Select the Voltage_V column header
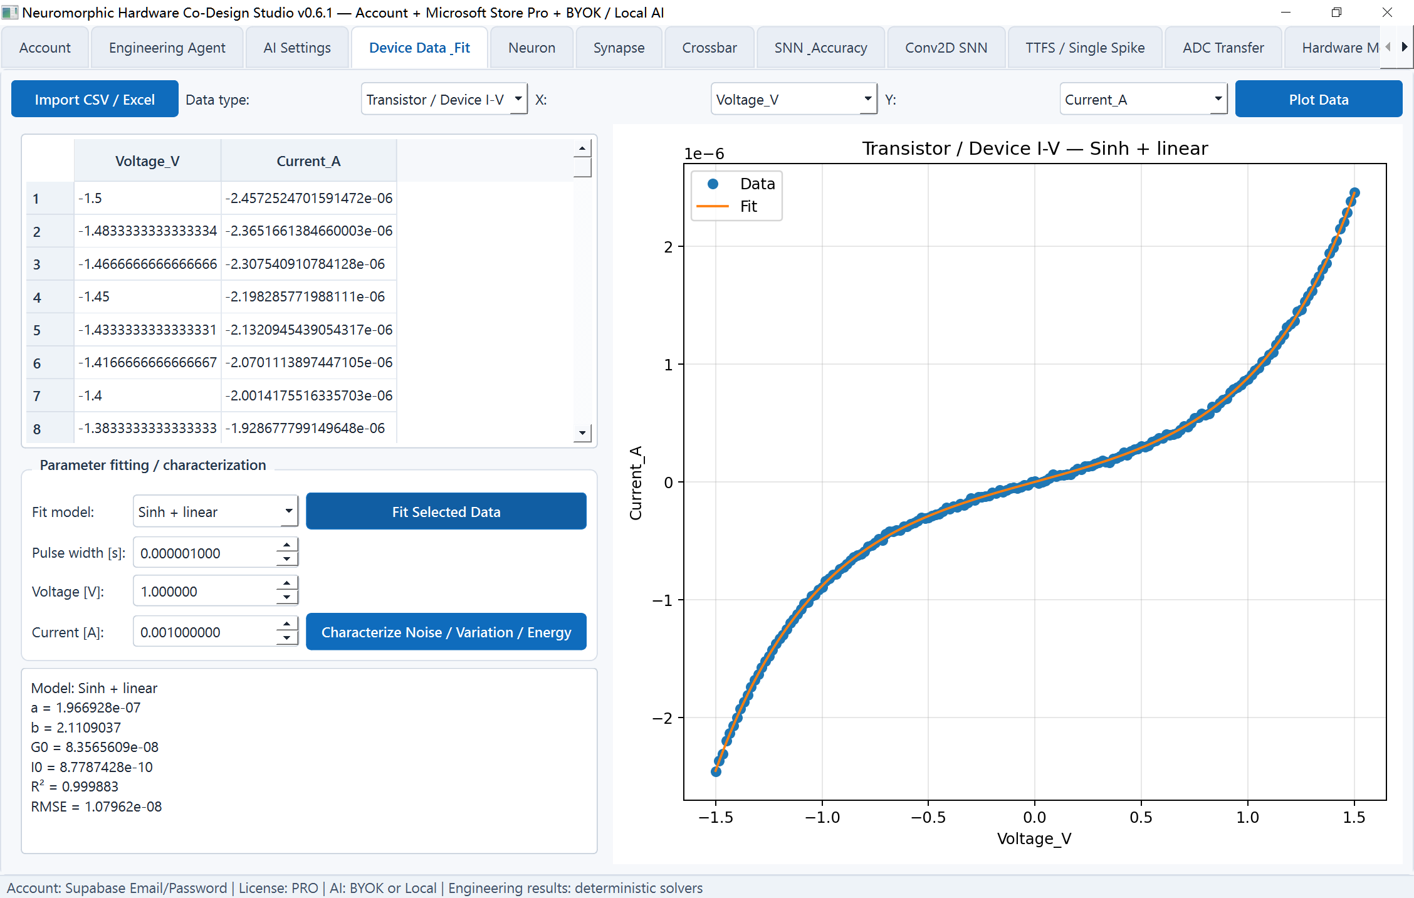 (x=147, y=161)
